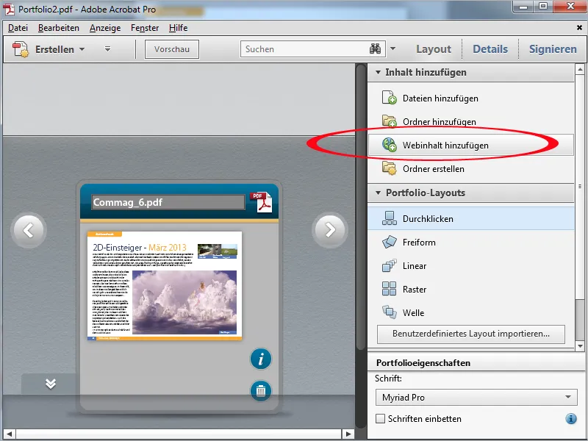Maximize the Acrobat window
Screen dimensions: 588x441
point(543,7)
